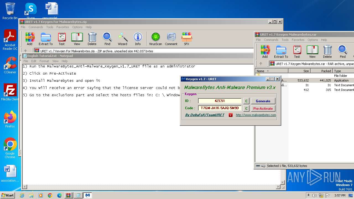Viewport: 354px width, 199px height.
Task: Open Edit menu in Notepad
Action: click(x=34, y=61)
